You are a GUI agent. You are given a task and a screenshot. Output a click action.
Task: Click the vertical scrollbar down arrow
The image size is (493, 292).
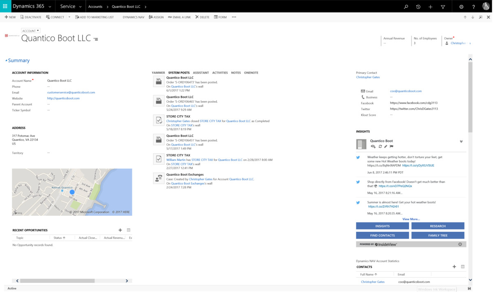[x=470, y=280]
